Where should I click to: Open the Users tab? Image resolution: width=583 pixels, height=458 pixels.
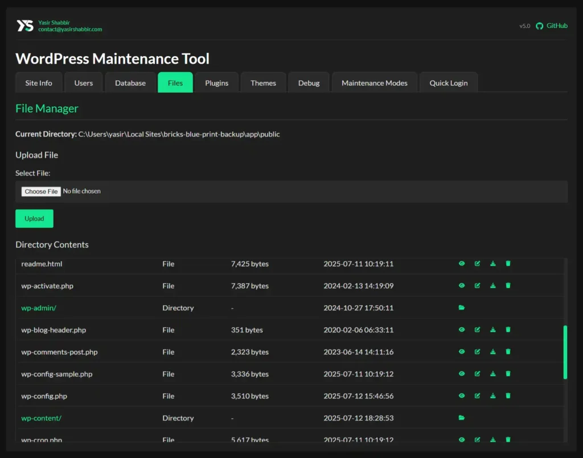tap(83, 83)
